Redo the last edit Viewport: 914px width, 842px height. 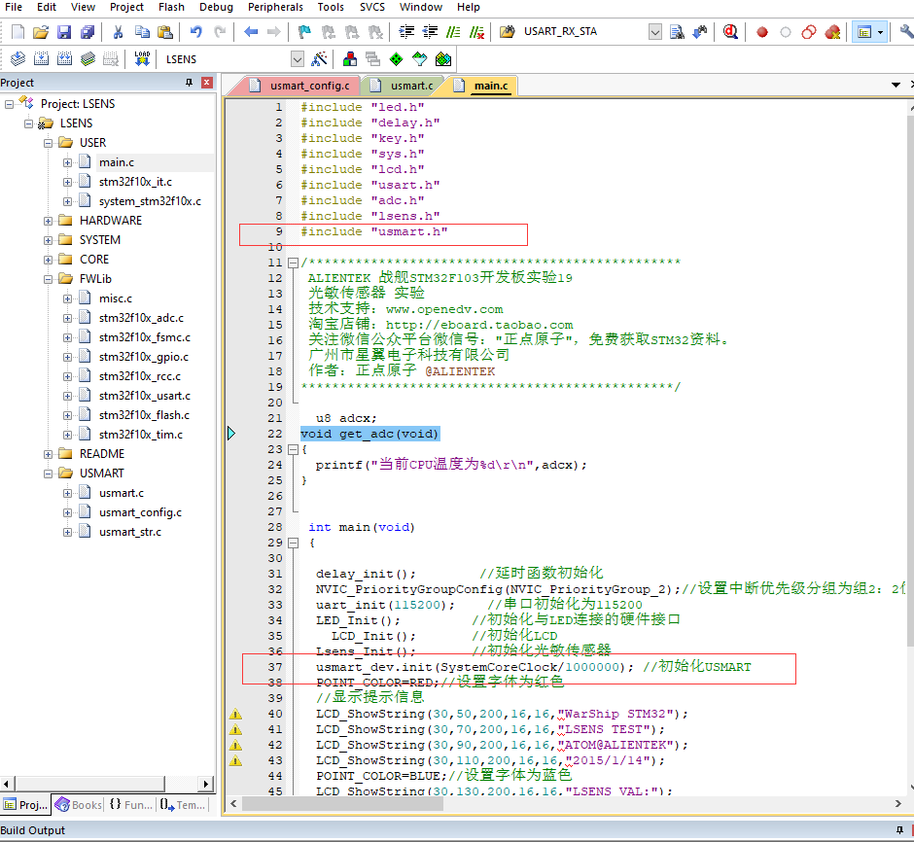(x=220, y=32)
